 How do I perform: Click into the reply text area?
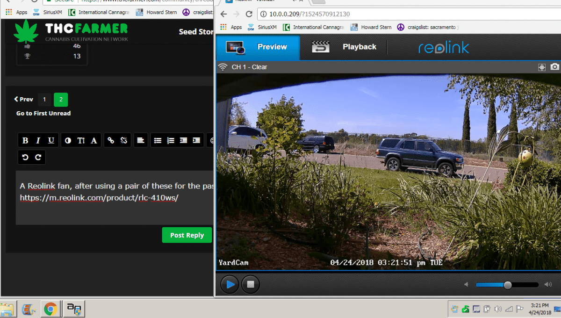115,198
